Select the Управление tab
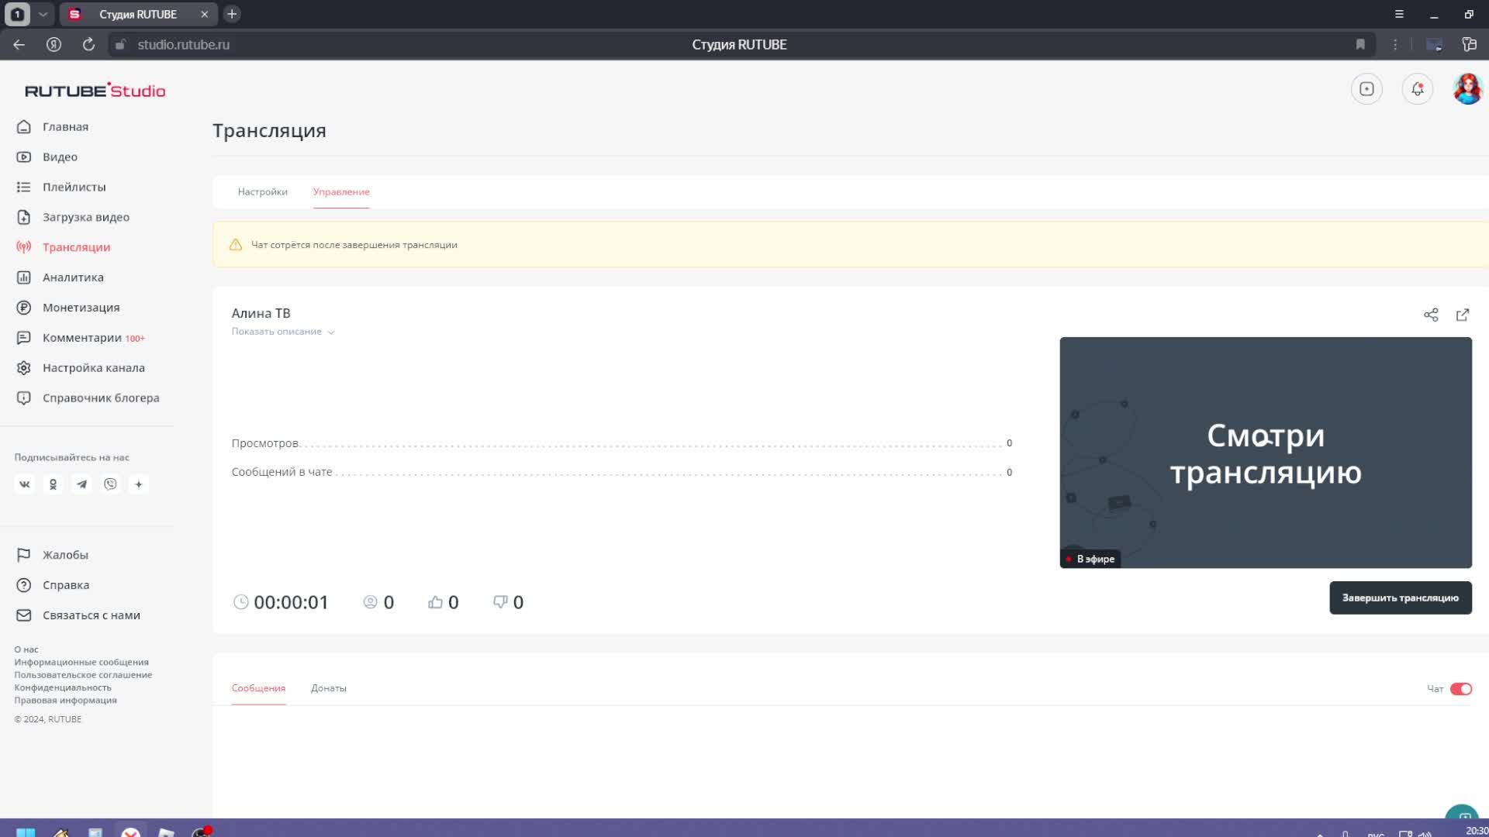 (341, 191)
